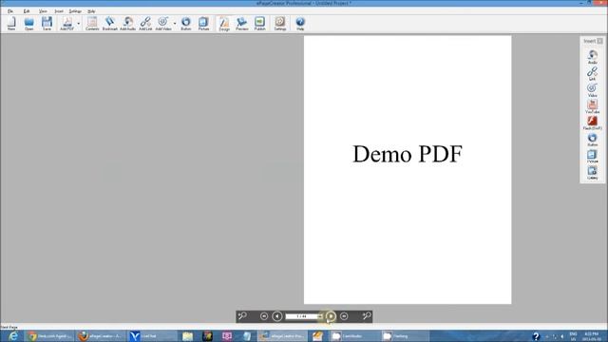Open the Contents toolbar tool
This screenshot has width=608, height=342.
[x=92, y=24]
